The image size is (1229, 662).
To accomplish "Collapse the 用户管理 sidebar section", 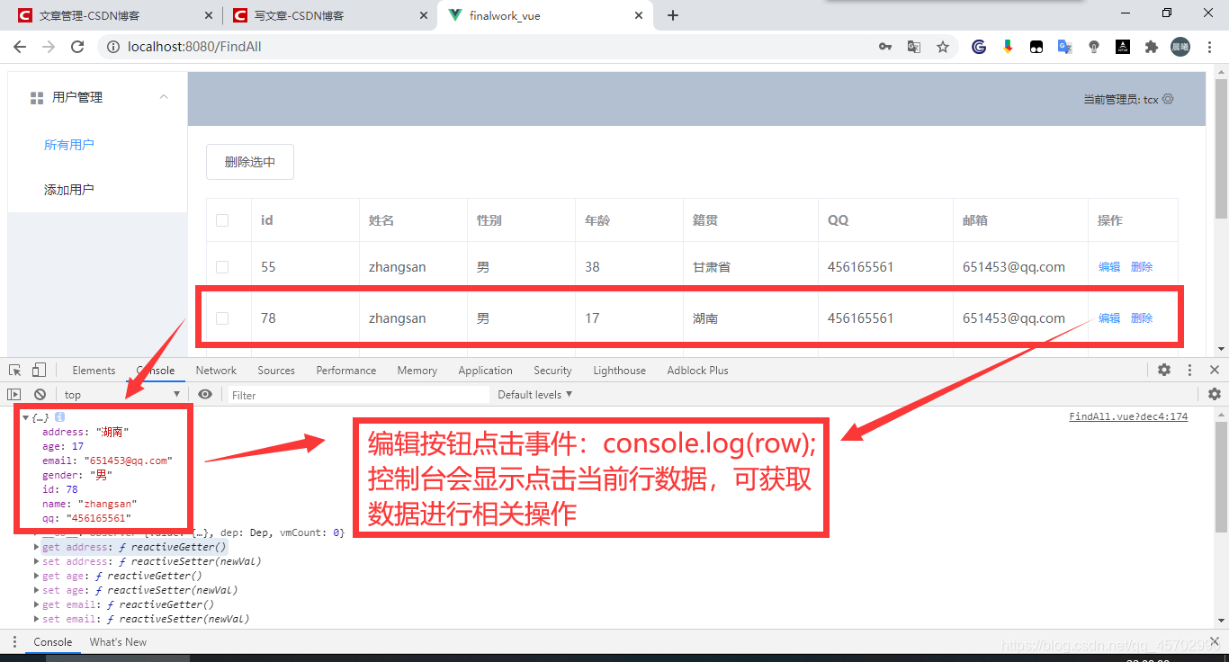I will [x=163, y=97].
